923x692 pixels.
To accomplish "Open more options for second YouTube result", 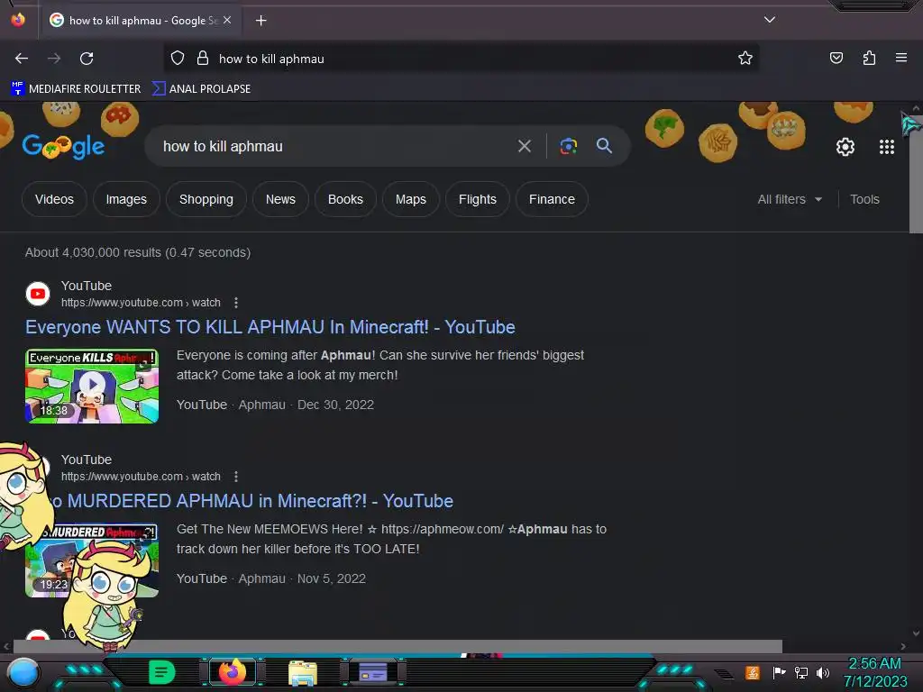I will (236, 477).
